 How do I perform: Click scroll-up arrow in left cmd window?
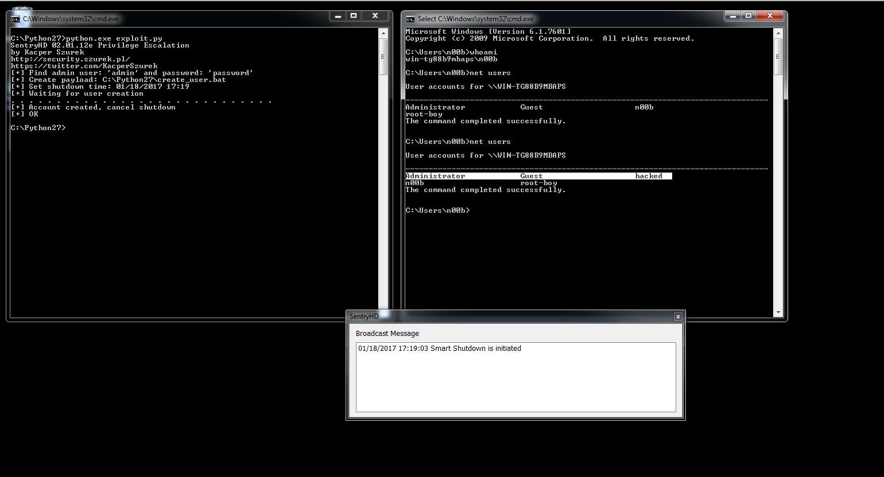pos(383,33)
